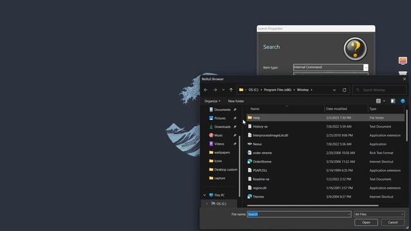Collapse the This PC tree node
This screenshot has width=411, height=231.
204,195
